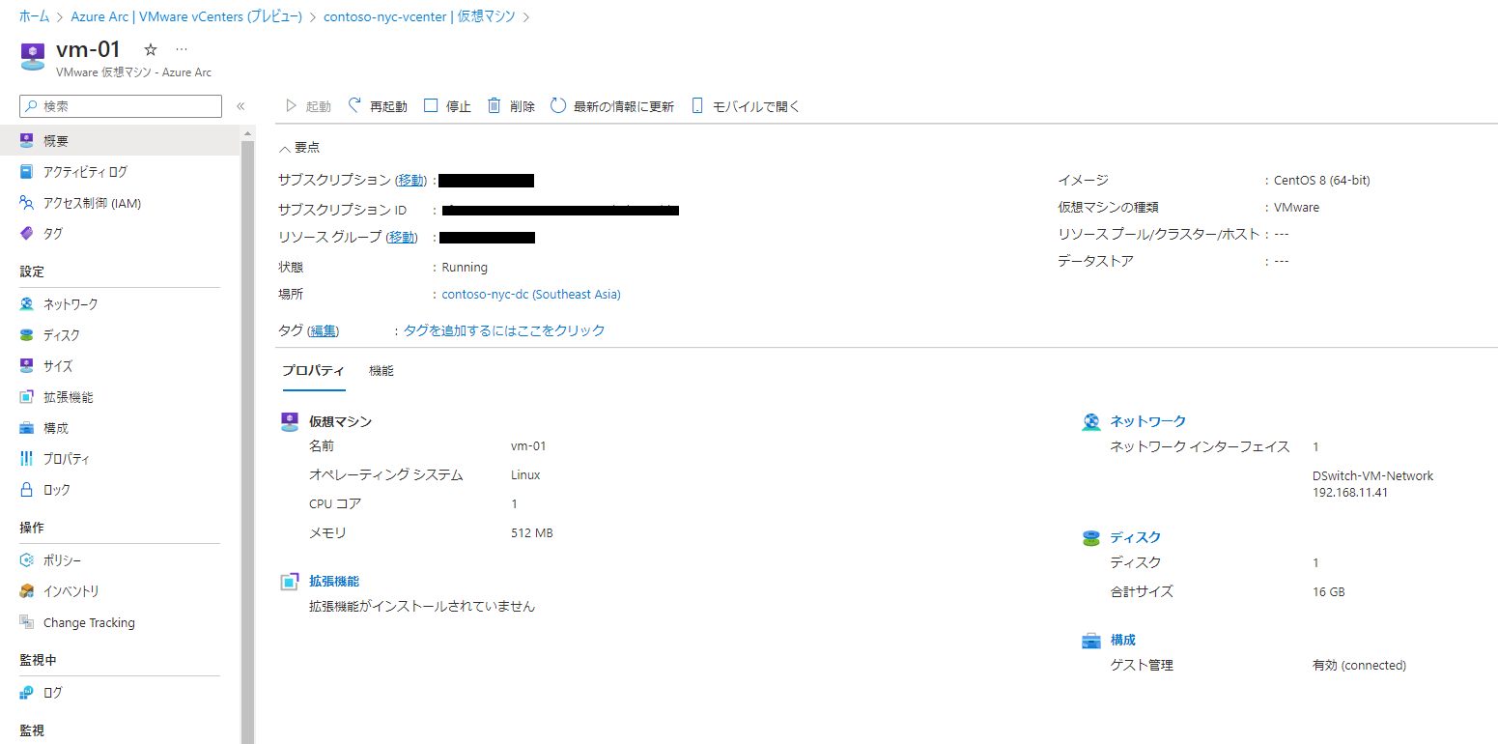Select the 停止 checkbox-style toolbar action
This screenshot has height=744, width=1498.
click(x=447, y=105)
